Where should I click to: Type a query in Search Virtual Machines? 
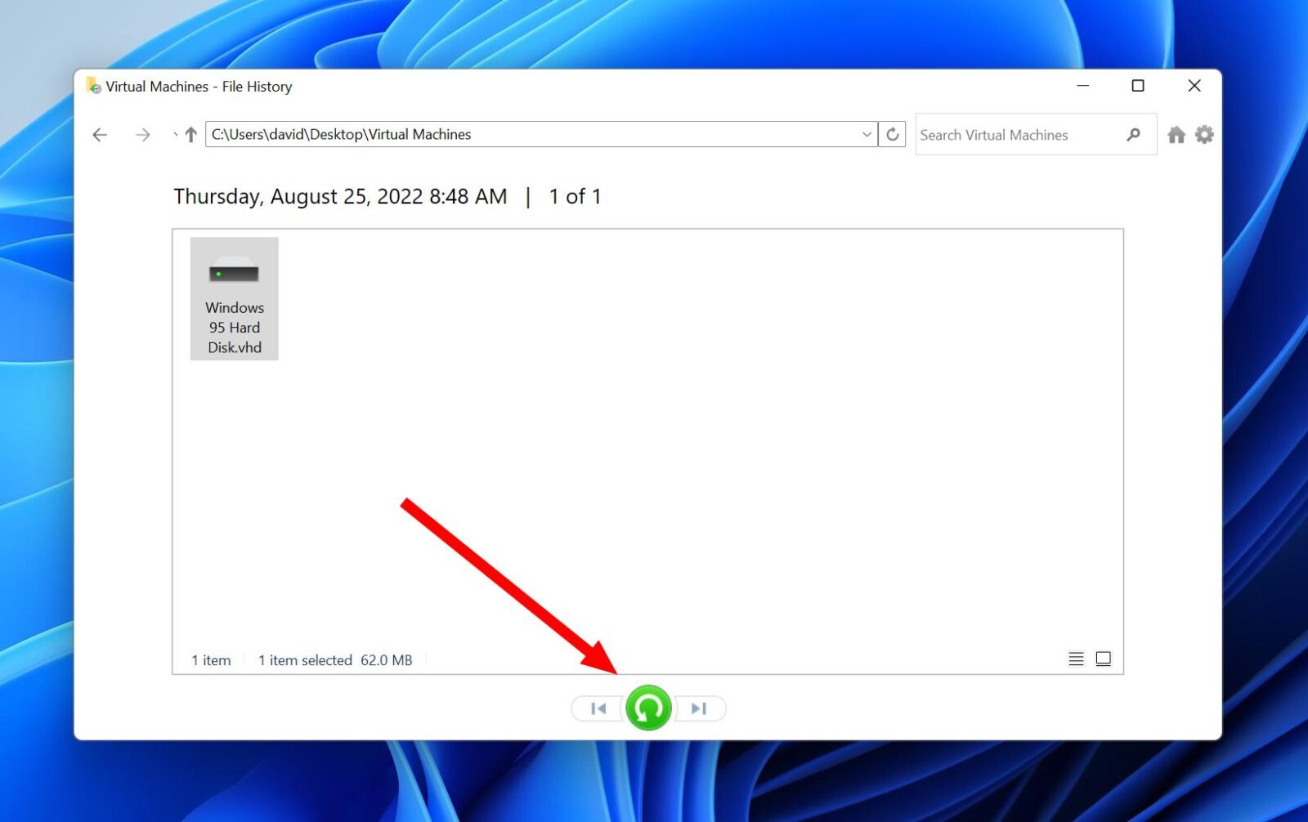[1014, 134]
